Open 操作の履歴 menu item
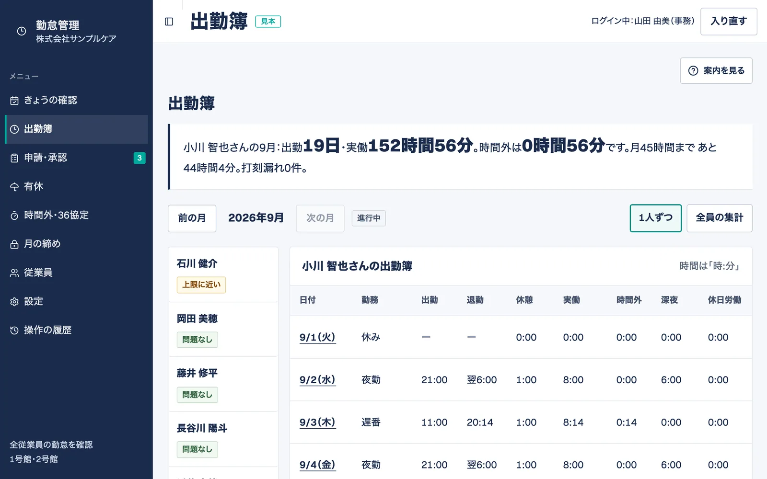 pyautogui.click(x=76, y=331)
